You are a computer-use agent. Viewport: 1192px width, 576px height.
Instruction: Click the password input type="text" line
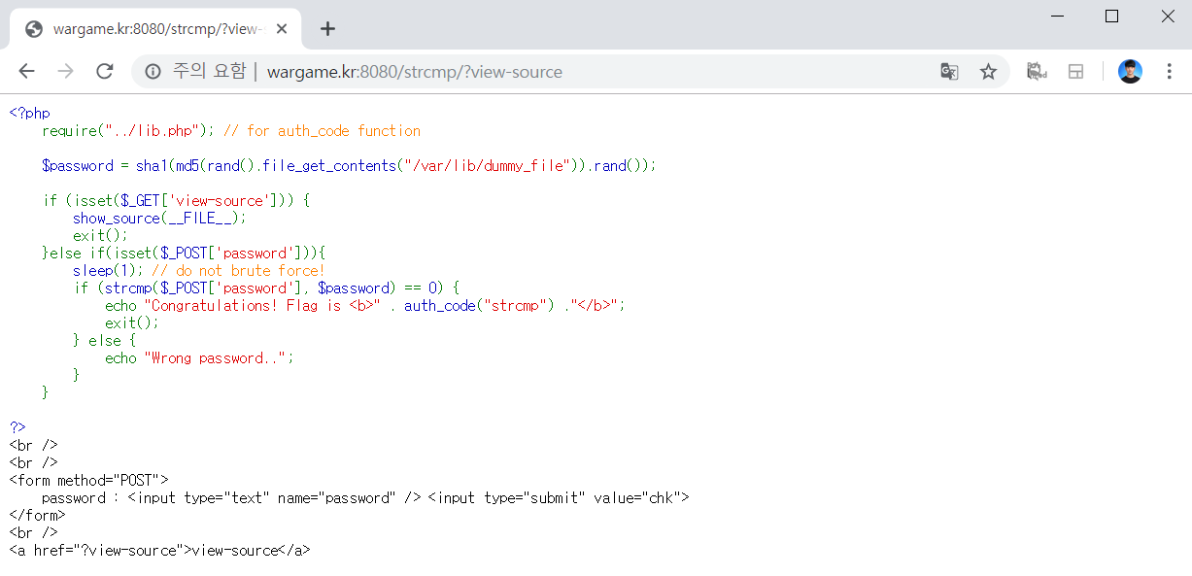coord(365,497)
